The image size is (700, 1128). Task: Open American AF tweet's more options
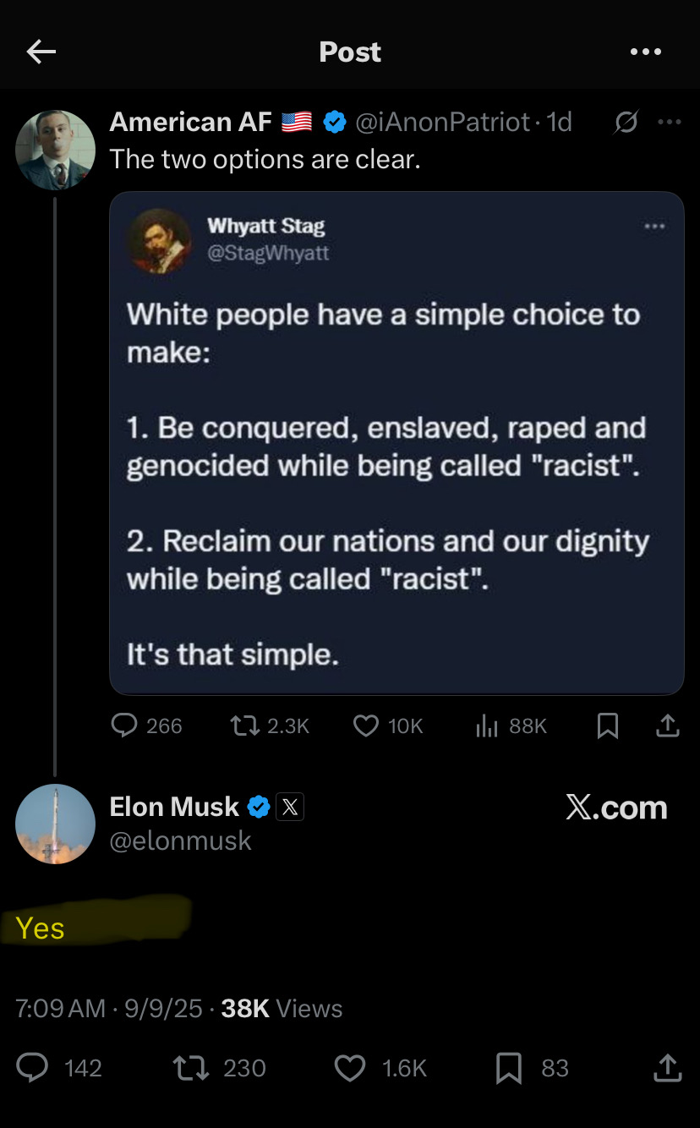tap(669, 123)
